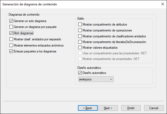Enable Mostrar elementos enlazados anónimos

pos(11,45)
